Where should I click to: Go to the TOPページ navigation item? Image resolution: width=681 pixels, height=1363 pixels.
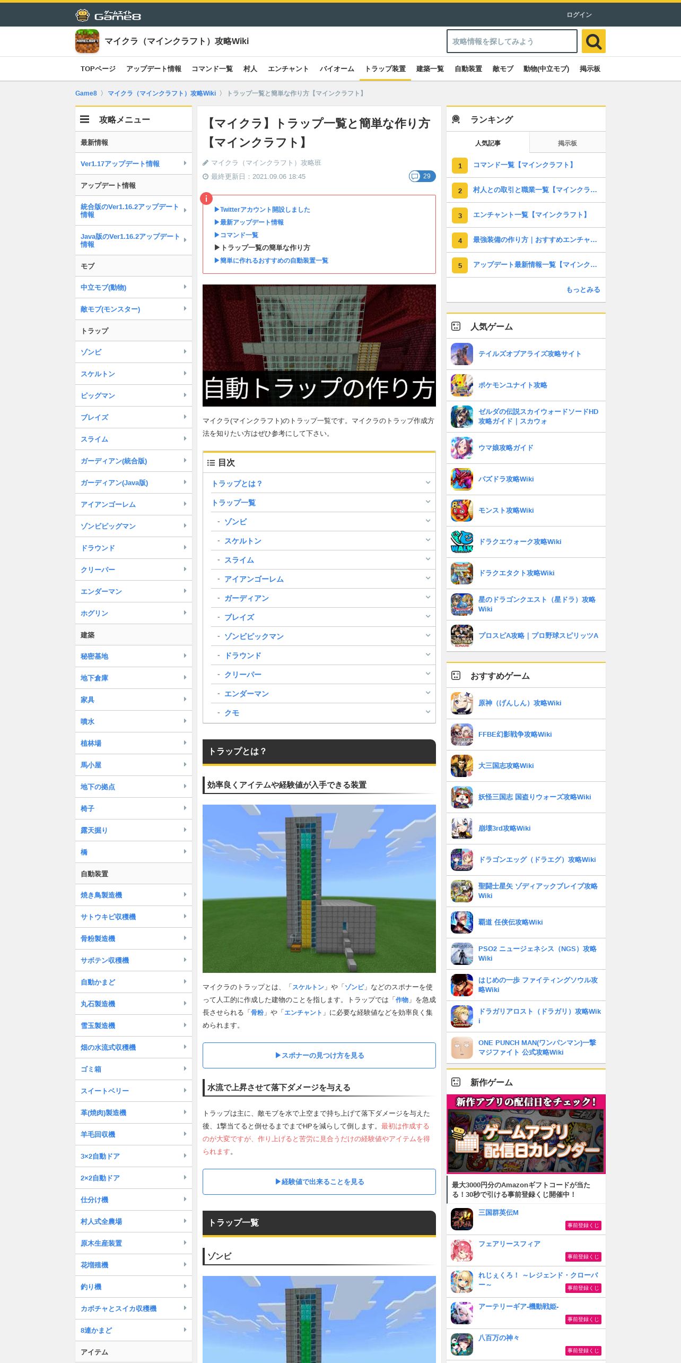(98, 69)
